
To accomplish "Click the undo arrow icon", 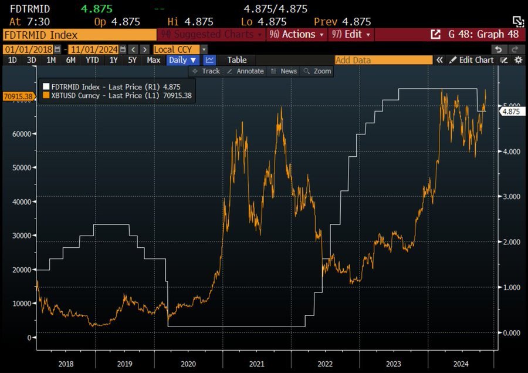I will (498, 49).
